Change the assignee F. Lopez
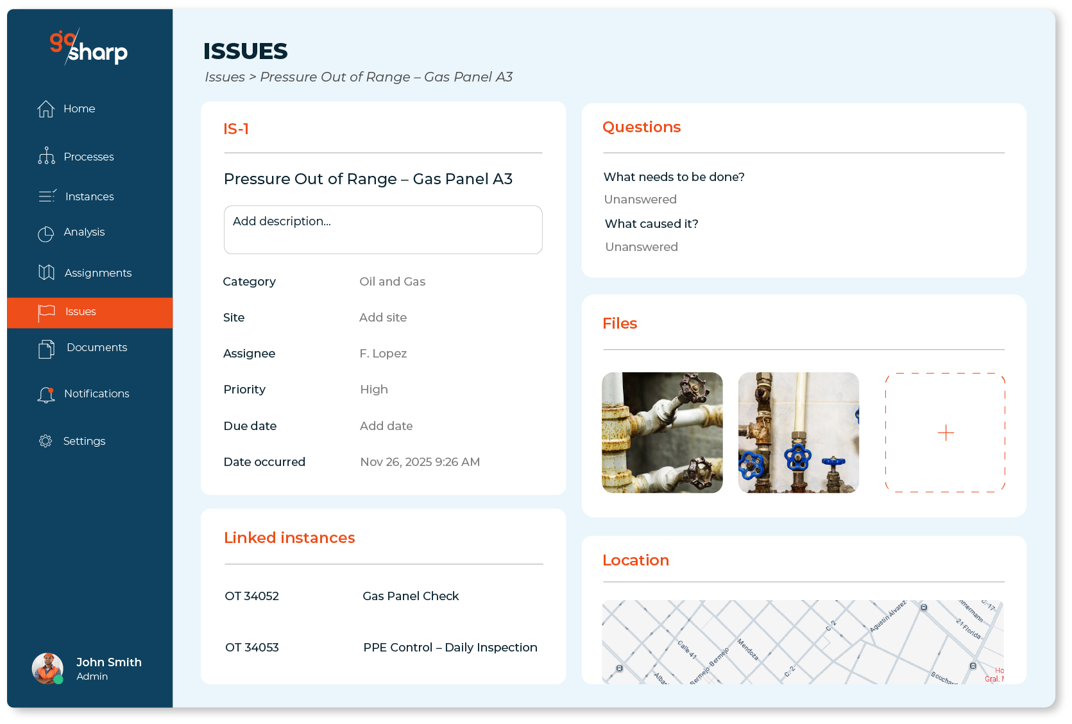The height and width of the screenshot is (724, 1072). click(383, 354)
